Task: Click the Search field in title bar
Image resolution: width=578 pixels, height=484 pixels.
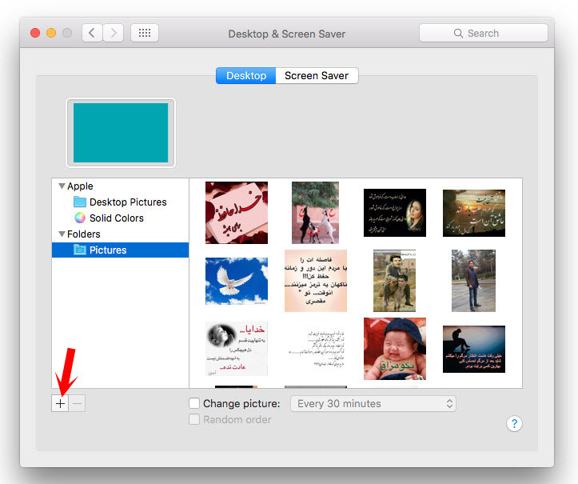Action: (x=483, y=33)
